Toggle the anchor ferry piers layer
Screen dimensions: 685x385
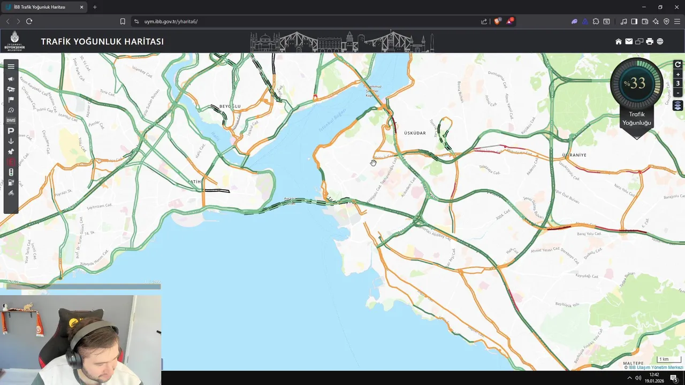pos(11,141)
